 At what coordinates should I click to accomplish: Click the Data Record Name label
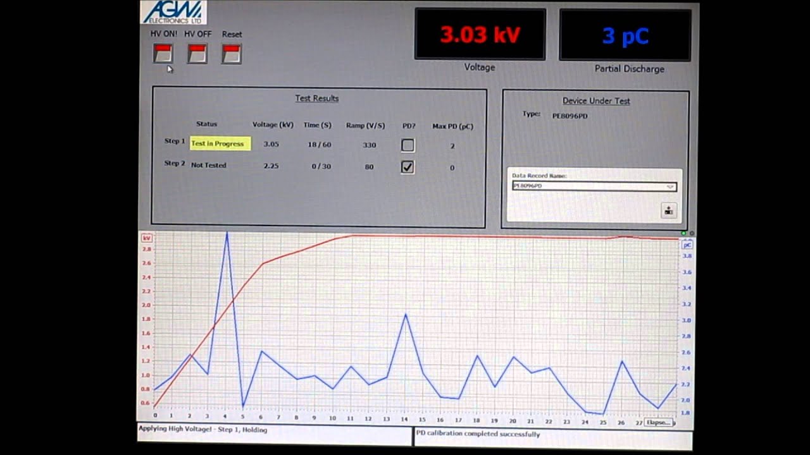point(539,176)
